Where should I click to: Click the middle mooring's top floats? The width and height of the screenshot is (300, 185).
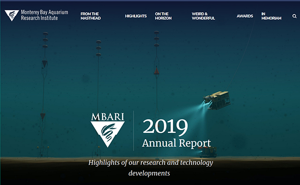[x=98, y=48]
